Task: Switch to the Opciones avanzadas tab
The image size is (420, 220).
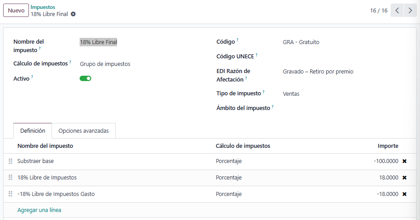Action: [x=84, y=131]
